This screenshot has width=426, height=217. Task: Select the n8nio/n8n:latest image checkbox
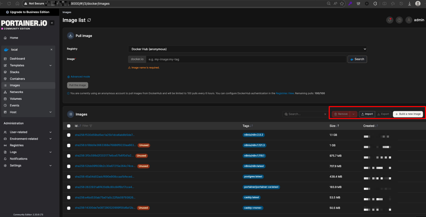[x=69, y=166]
